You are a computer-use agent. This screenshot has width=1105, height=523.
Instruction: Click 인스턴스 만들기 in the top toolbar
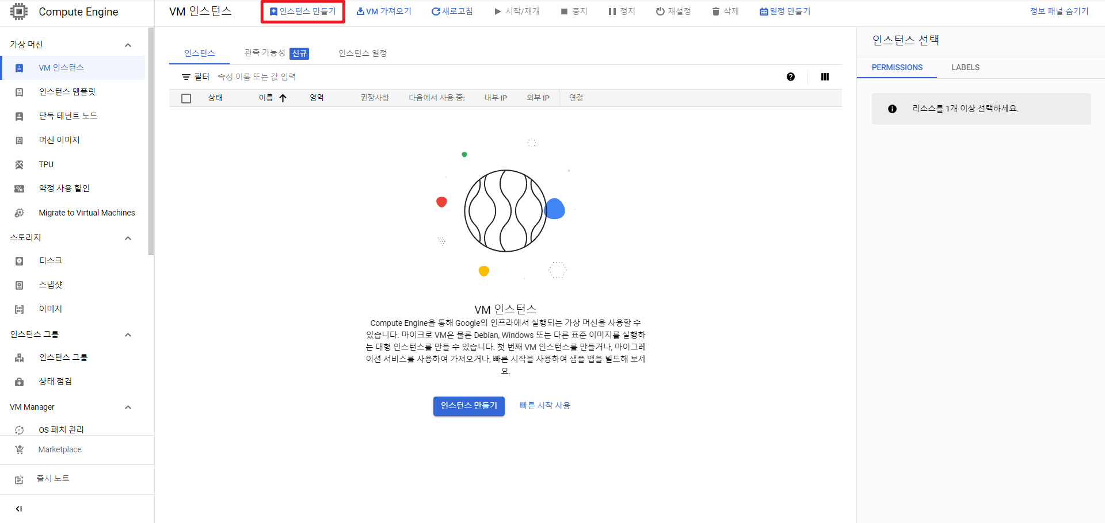(x=303, y=11)
